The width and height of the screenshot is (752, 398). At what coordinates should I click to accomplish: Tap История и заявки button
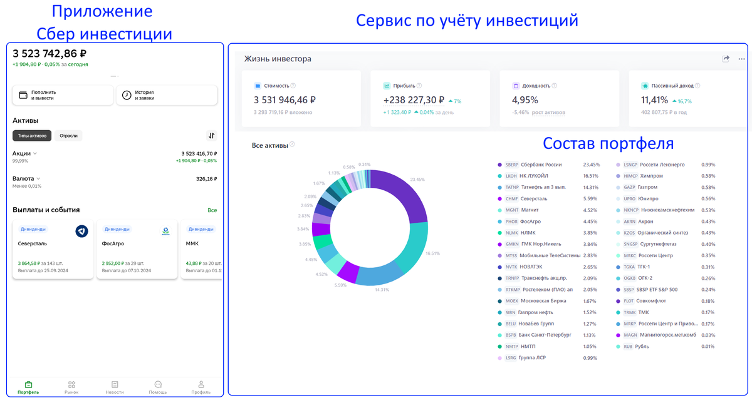(167, 95)
